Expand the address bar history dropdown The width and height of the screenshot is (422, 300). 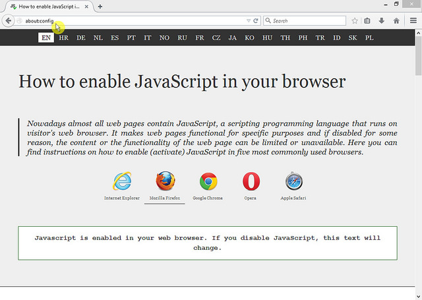pos(248,21)
